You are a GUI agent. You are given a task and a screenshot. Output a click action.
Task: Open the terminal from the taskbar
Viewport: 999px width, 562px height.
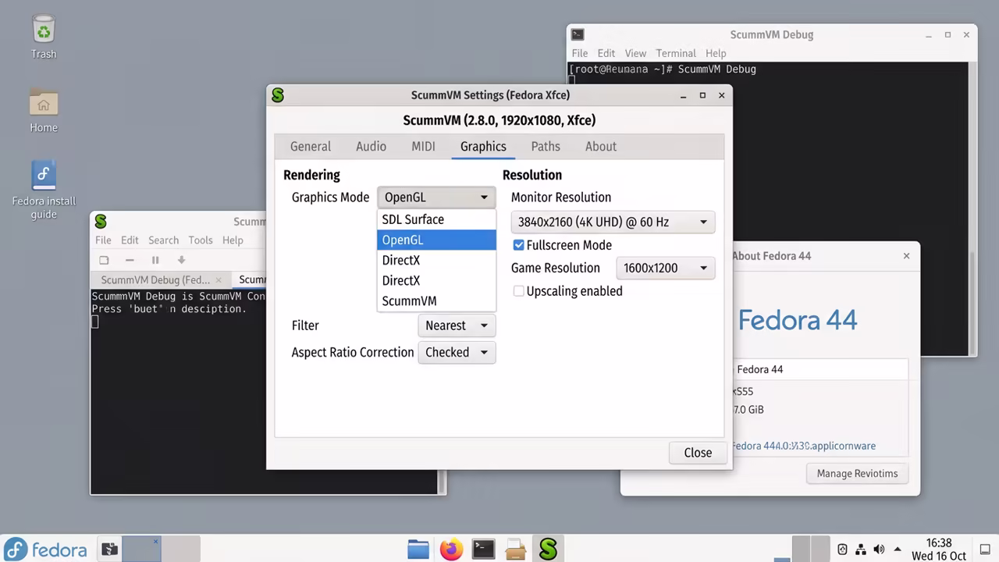coord(483,549)
